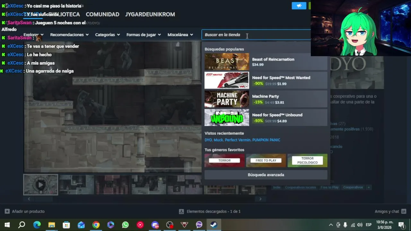The image size is (411, 231).
Task: Open recently viewed PUMPKIN PANIC link
Action: point(266,140)
